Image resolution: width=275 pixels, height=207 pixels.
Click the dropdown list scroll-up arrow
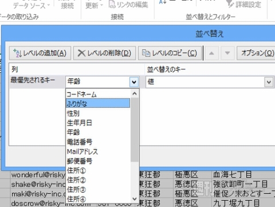[135, 93]
